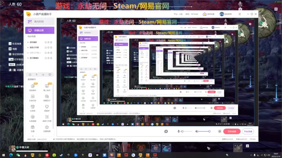Adjust the microphone volume slider
This screenshot has width=282, height=158.
(187, 131)
